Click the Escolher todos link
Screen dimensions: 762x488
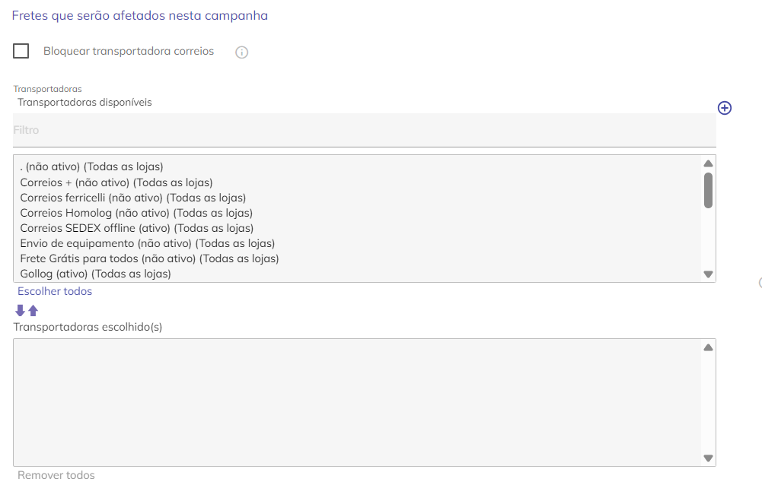pos(55,291)
